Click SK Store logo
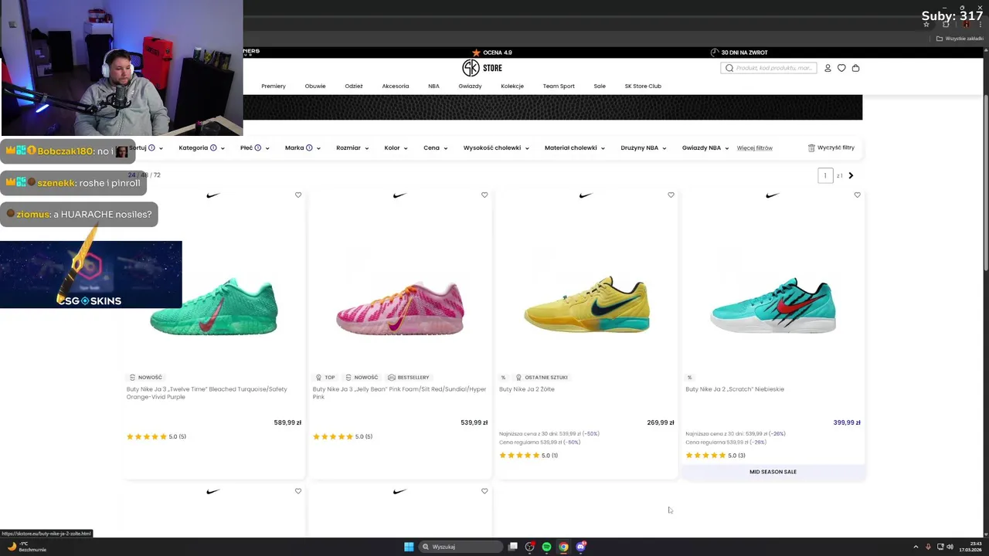The height and width of the screenshot is (556, 989). [482, 68]
